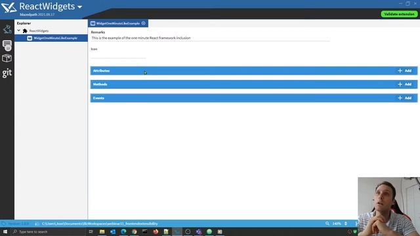Click the ReactWidgets application logo

click(9, 7)
